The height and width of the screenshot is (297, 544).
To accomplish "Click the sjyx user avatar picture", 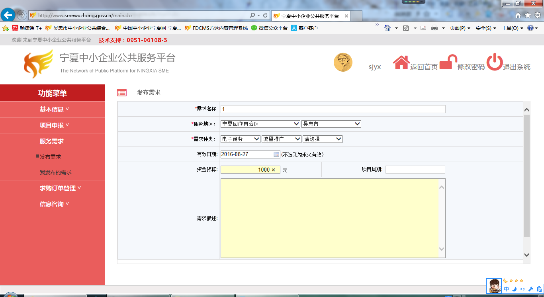I will point(343,63).
